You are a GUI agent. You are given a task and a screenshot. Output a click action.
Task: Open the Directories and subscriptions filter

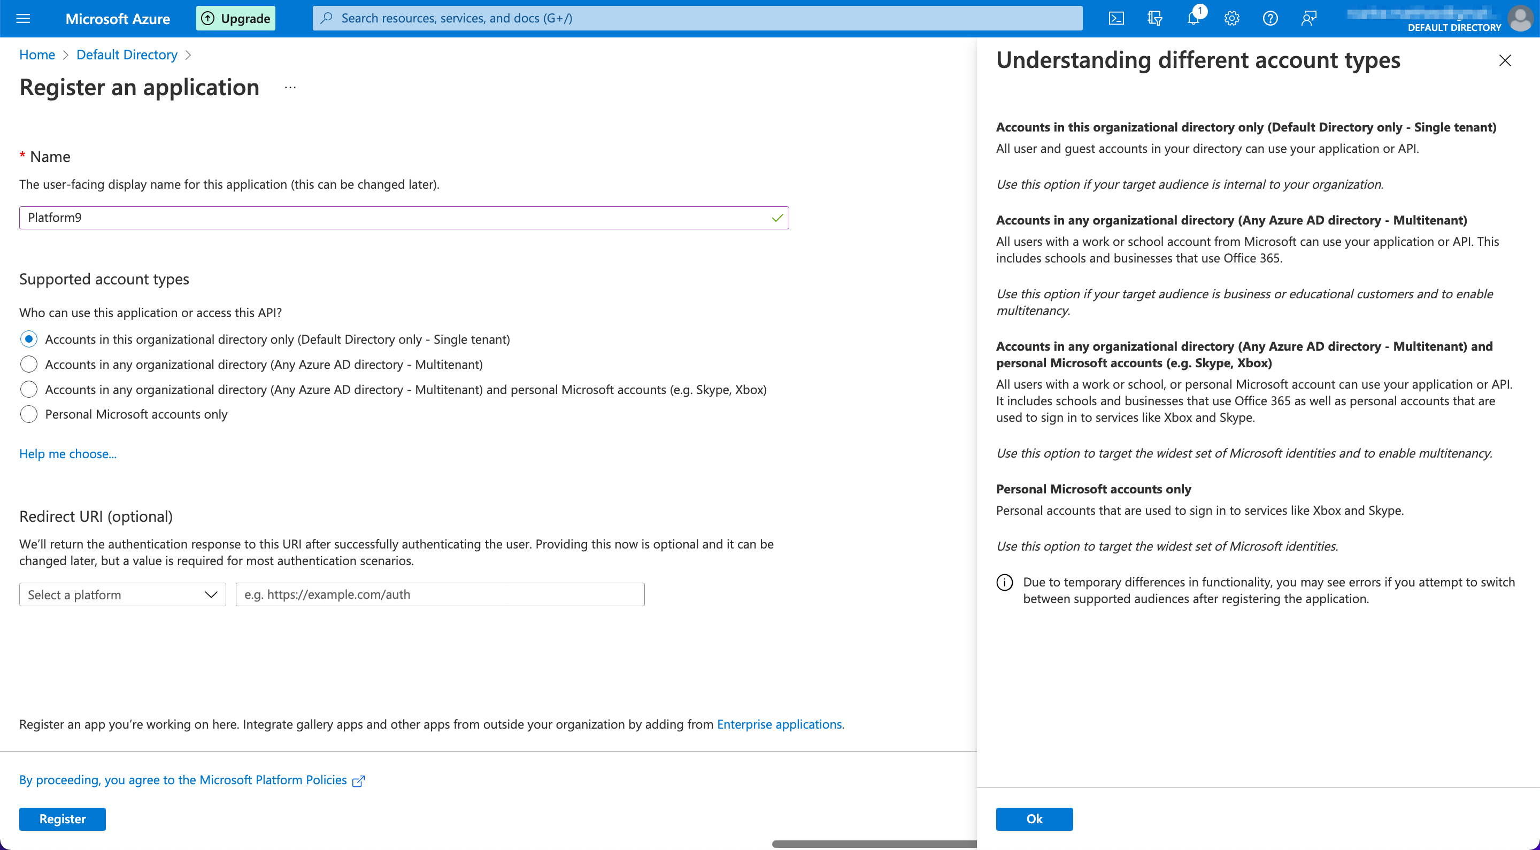coord(1154,19)
